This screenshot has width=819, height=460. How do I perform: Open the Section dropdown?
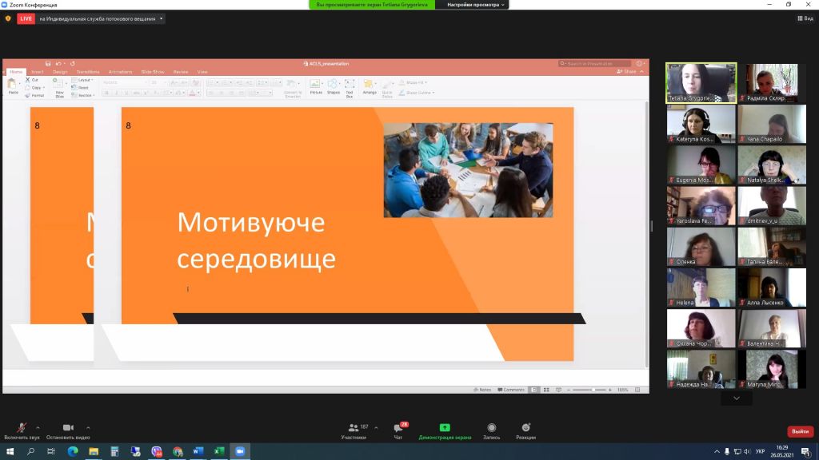point(82,96)
